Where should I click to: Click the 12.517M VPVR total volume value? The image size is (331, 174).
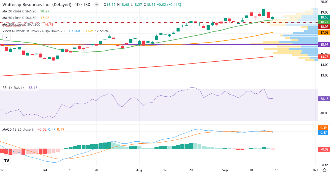point(102,31)
